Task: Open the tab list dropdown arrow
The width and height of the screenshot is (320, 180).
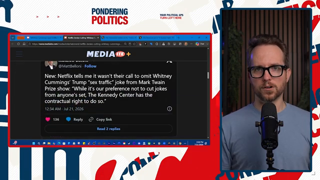Action: pos(13,38)
